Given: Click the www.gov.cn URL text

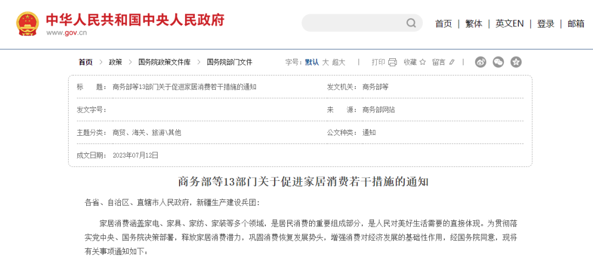Looking at the screenshot, I should coord(66,32).
